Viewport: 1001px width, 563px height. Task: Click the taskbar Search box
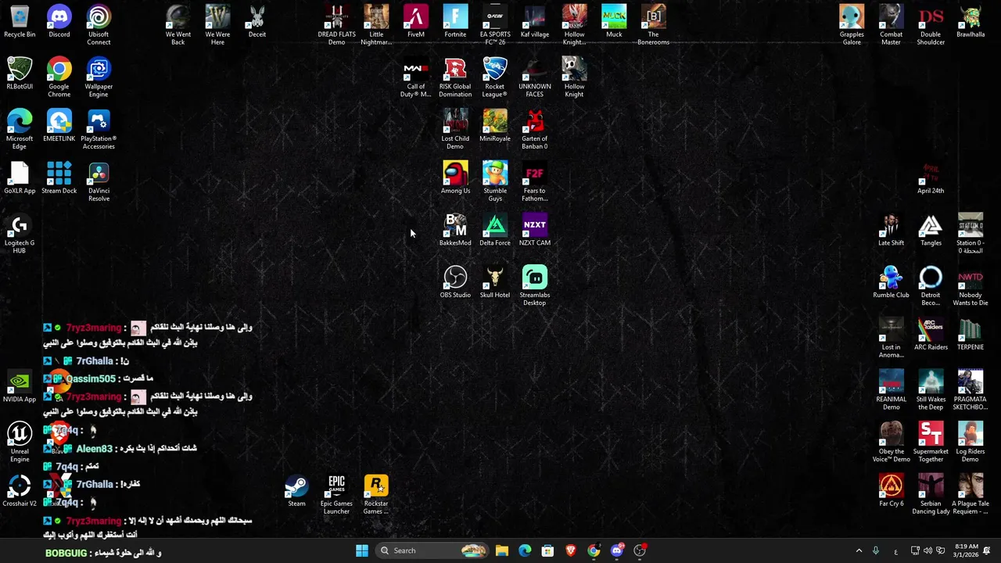pos(432,550)
